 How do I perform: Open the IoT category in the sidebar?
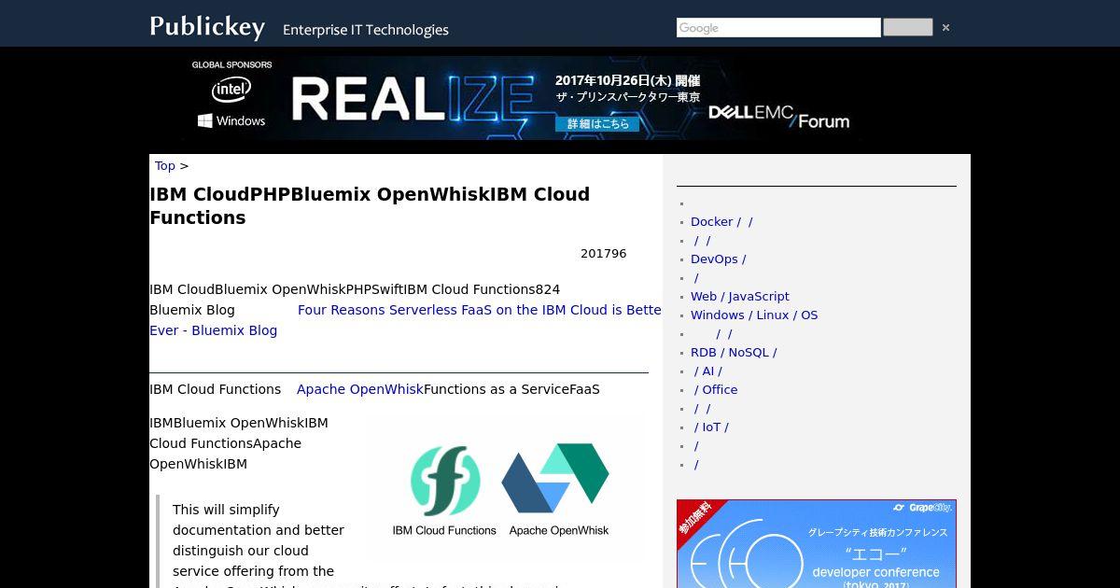point(711,427)
